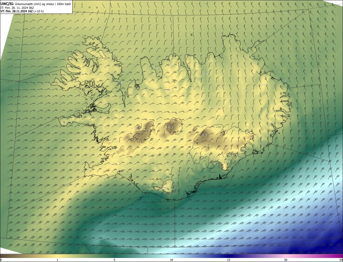Screen dimensions: 343x262
Task: Click the 'VT: Fim. 28.11.2024 16Z (+10 h)' line
Action: pos(22,11)
